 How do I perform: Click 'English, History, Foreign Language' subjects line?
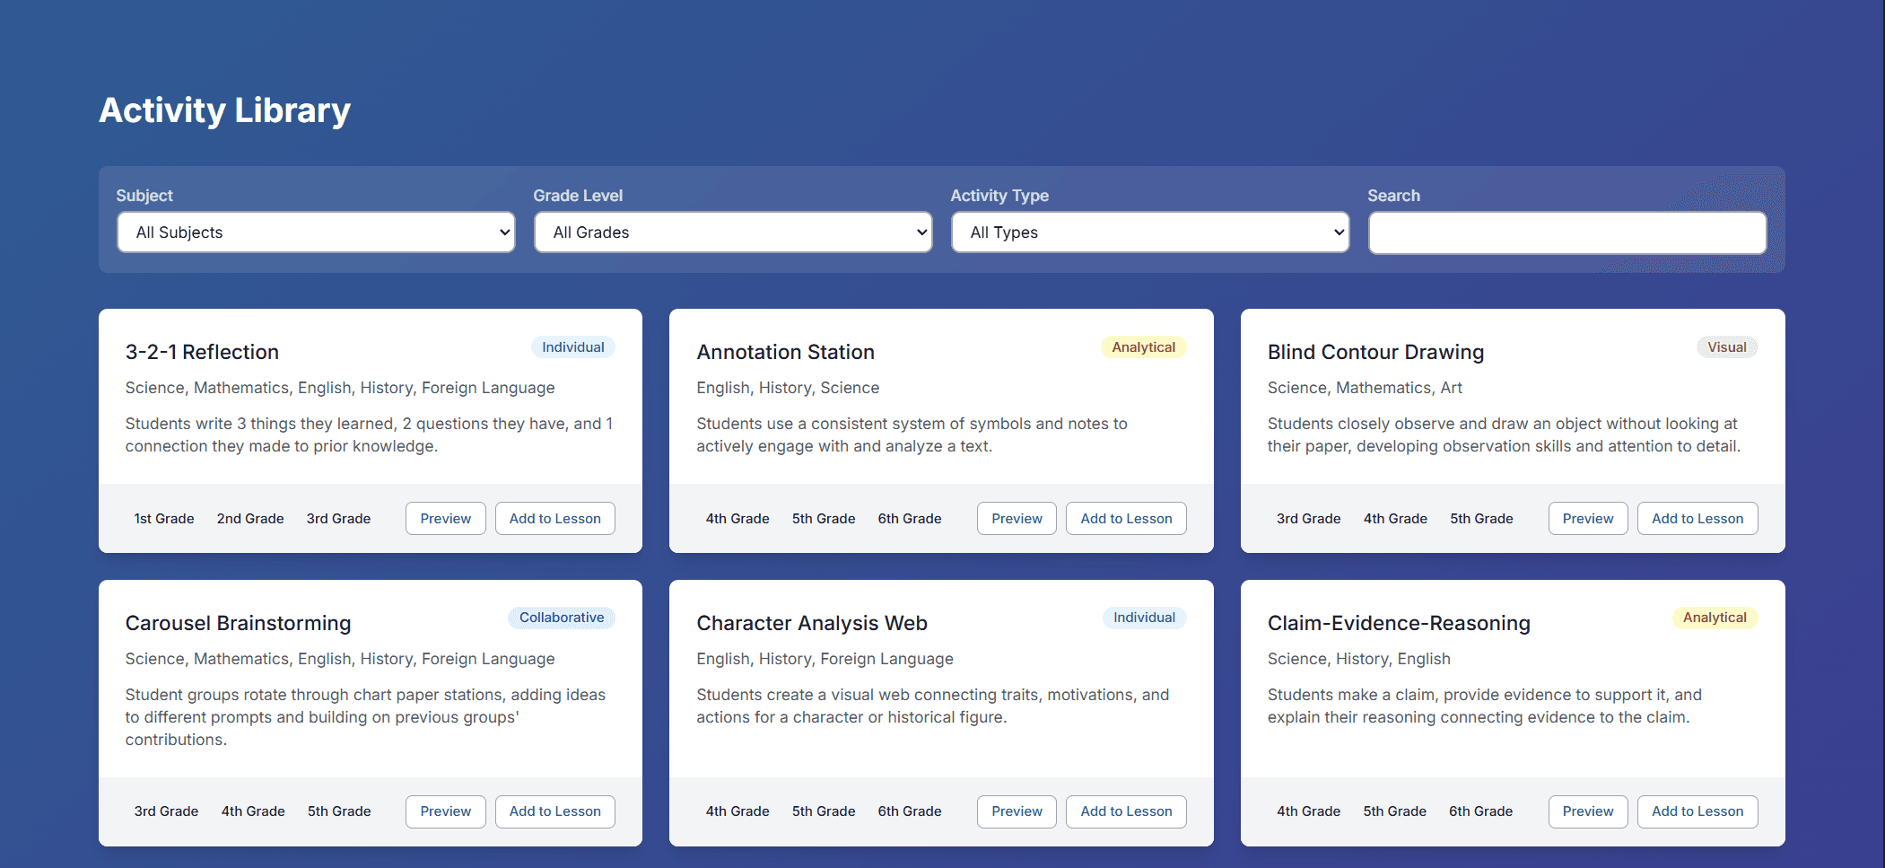tap(825, 659)
